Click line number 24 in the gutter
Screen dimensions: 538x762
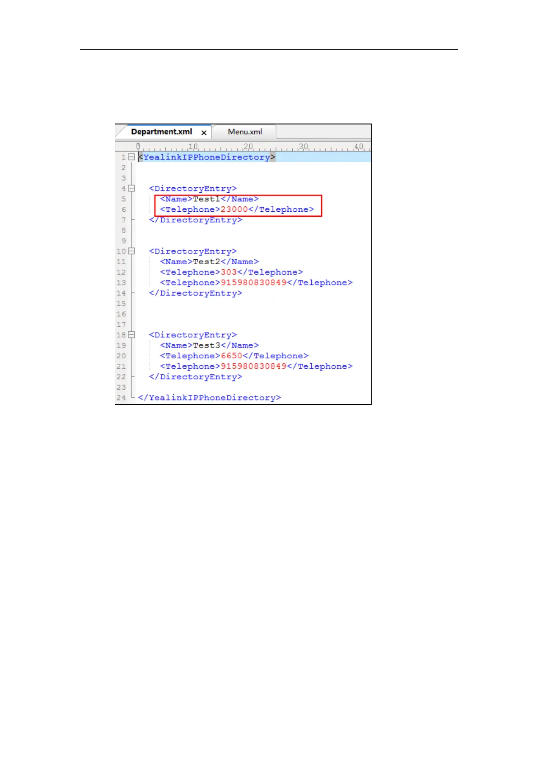(x=121, y=398)
